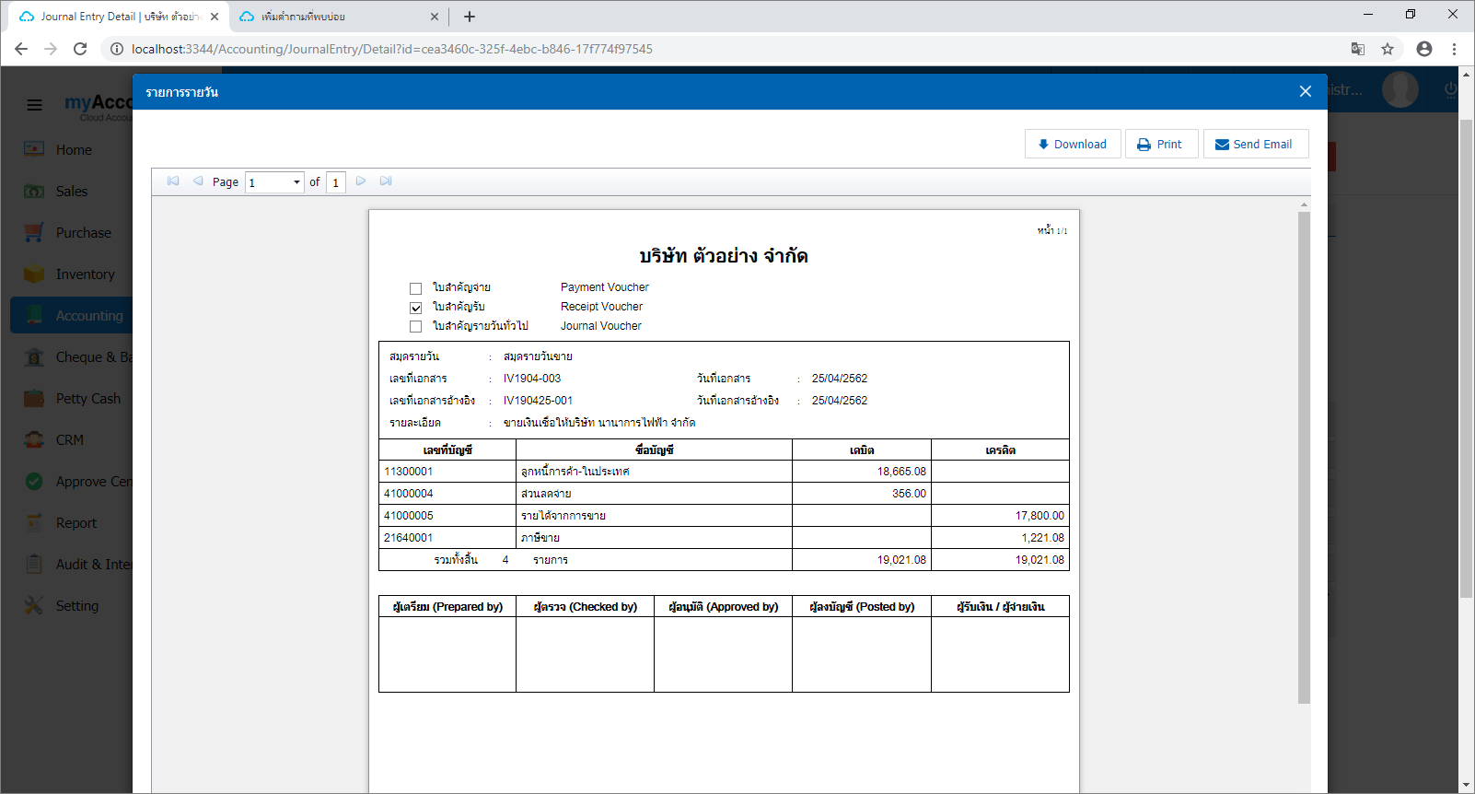The width and height of the screenshot is (1475, 794).
Task: Click reference number IV190425-001
Action: [x=538, y=401]
